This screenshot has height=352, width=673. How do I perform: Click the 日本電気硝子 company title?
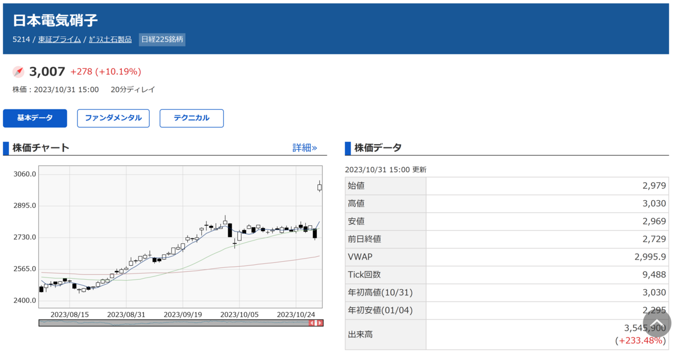(x=56, y=20)
